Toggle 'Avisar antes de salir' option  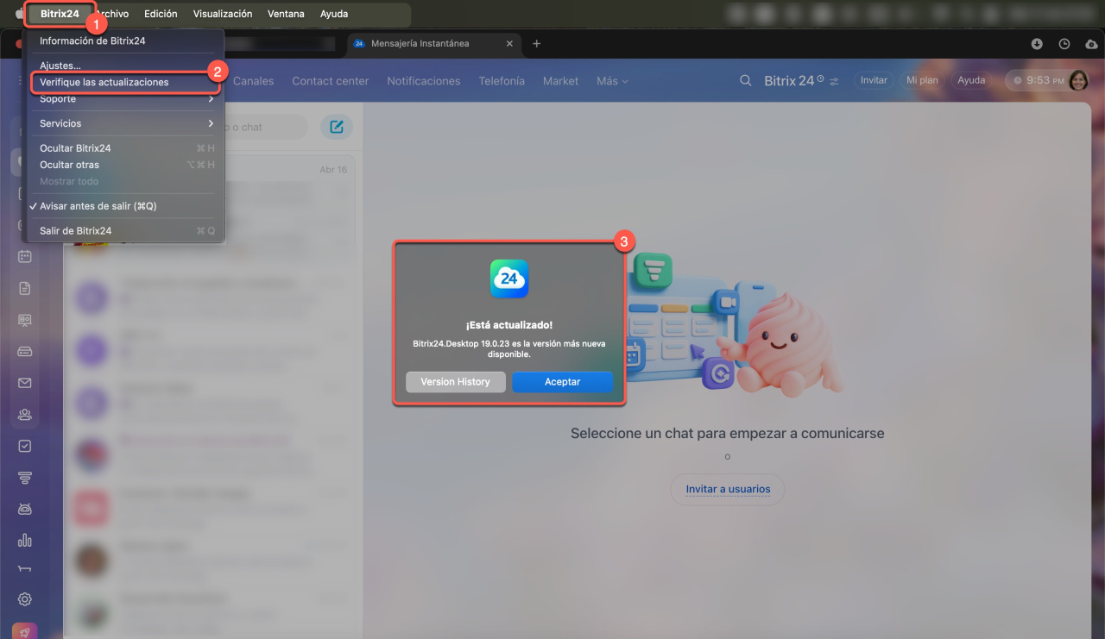tap(98, 206)
